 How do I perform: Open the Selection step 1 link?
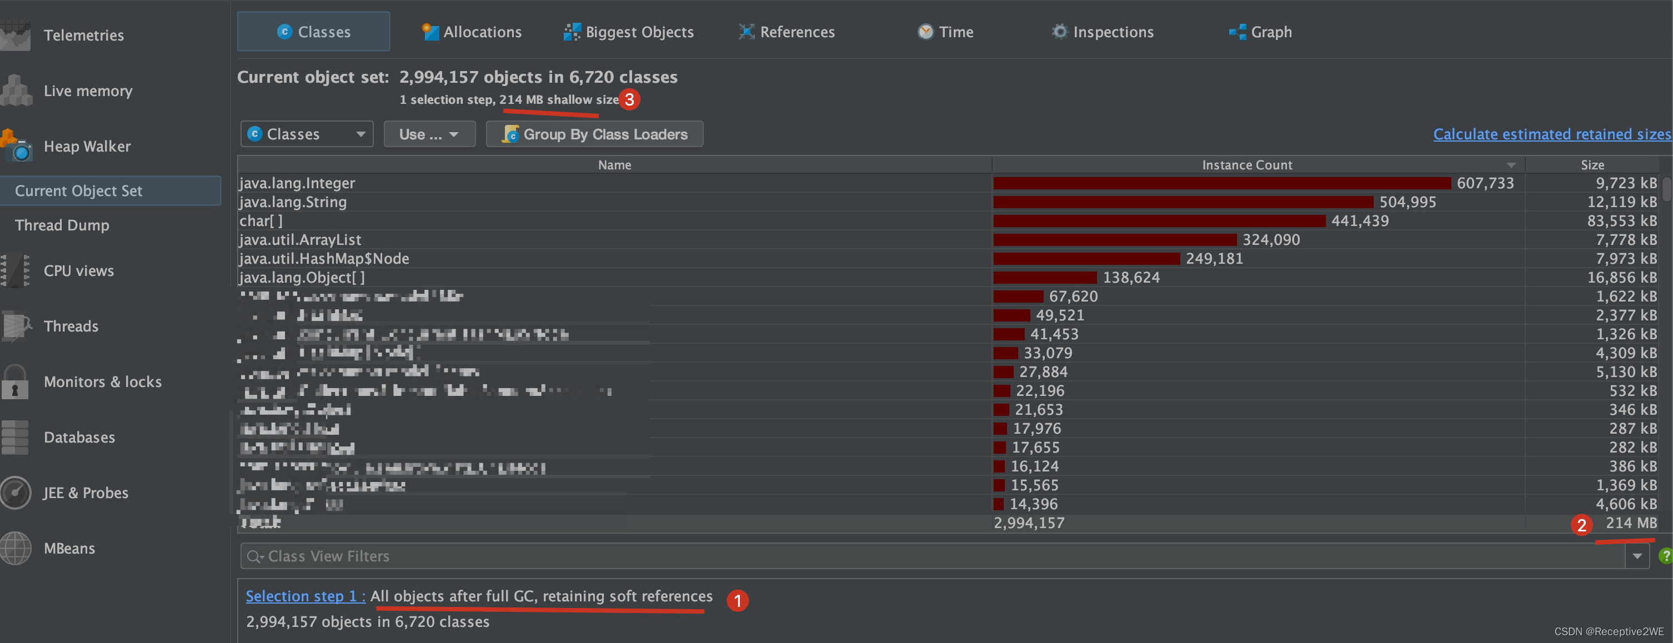(x=305, y=596)
